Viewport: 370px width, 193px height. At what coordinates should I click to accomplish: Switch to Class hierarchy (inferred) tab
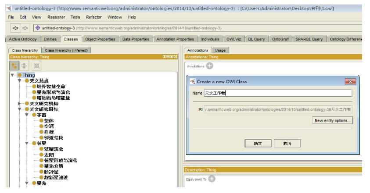[x=66, y=50]
